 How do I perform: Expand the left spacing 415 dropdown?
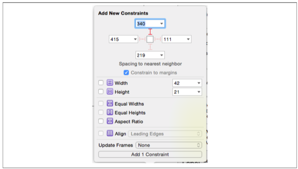click(x=135, y=39)
